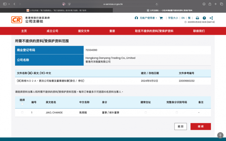
Task: Open the shopping cart
Action: tap(161, 18)
